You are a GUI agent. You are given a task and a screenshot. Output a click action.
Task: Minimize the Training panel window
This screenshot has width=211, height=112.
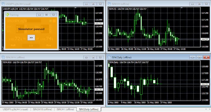click(40, 15)
